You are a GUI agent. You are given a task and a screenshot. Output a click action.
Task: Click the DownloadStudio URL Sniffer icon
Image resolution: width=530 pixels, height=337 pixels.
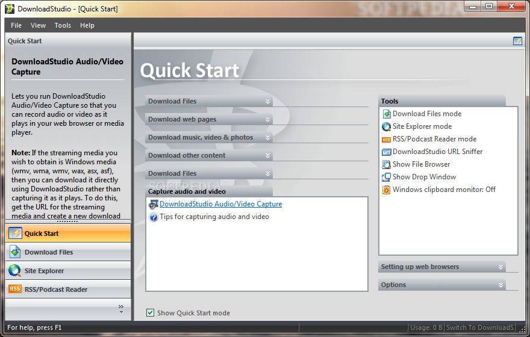click(x=386, y=152)
